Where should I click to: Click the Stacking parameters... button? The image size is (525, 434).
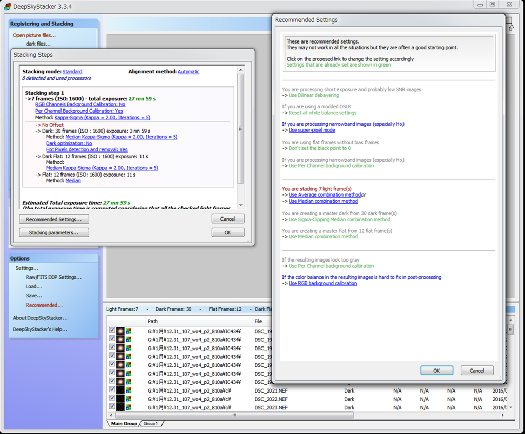click(54, 232)
